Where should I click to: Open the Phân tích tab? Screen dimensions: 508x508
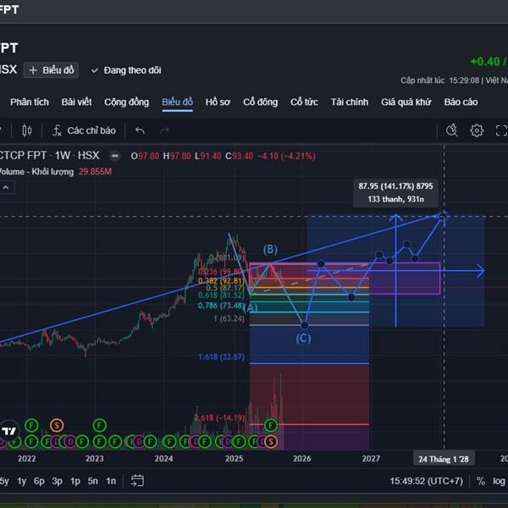(30, 102)
